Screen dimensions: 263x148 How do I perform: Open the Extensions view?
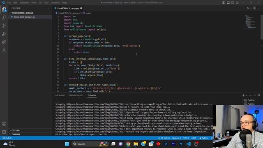(4, 42)
